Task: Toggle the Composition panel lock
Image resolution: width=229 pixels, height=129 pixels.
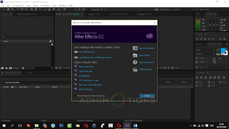Action: [x=59, y=14]
